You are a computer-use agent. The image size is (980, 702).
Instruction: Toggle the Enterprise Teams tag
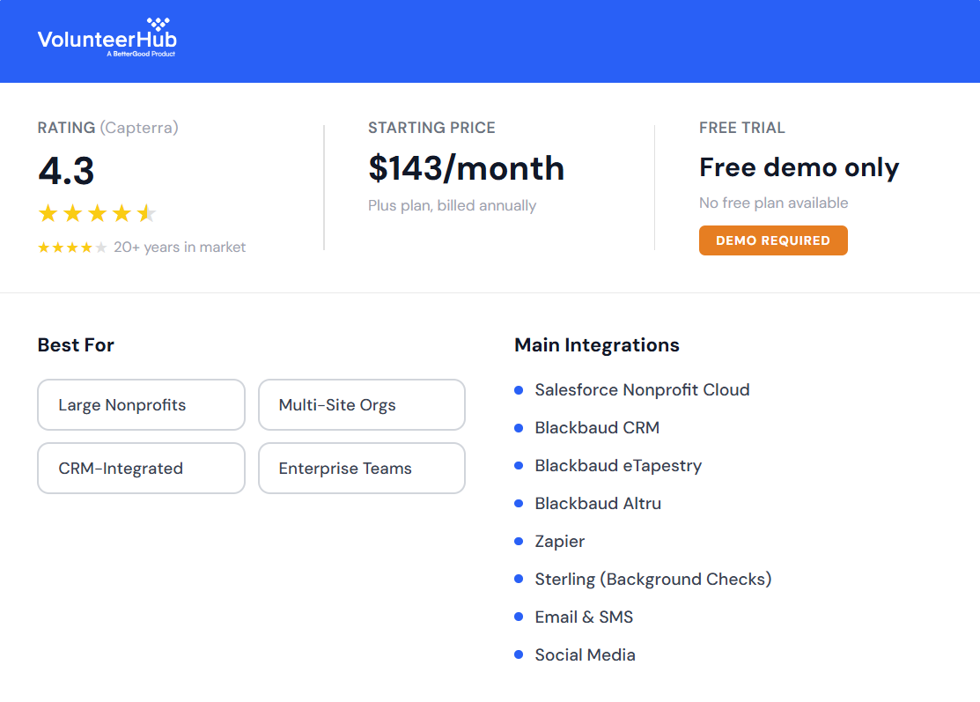pyautogui.click(x=361, y=468)
